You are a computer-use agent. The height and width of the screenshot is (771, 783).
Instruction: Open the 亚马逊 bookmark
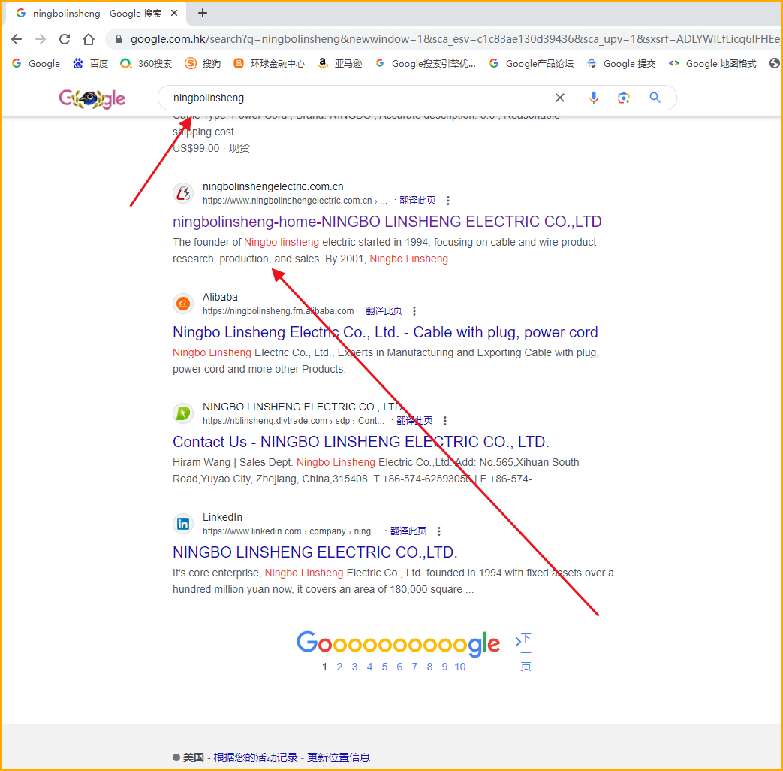click(339, 64)
